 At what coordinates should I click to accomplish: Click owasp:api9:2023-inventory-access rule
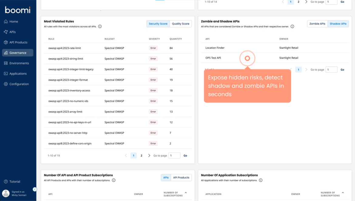click(69, 90)
